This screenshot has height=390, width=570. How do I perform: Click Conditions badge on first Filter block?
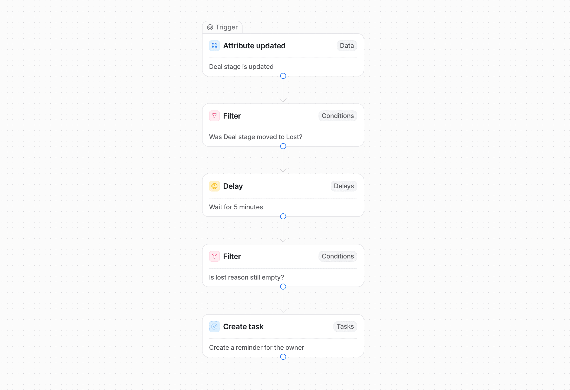tap(337, 116)
